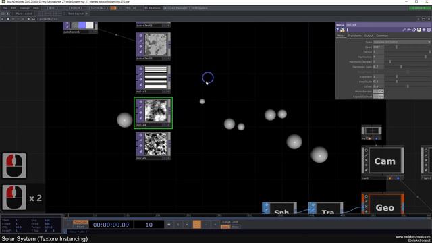
Task: Click the Period value field
Action: click(x=379, y=52)
